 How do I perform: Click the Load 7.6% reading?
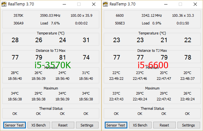pyautogui.click(x=50, y=23)
